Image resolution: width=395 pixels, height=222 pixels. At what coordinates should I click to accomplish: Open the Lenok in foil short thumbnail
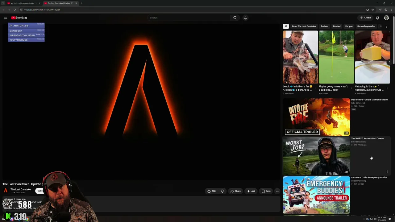pyautogui.click(x=300, y=57)
